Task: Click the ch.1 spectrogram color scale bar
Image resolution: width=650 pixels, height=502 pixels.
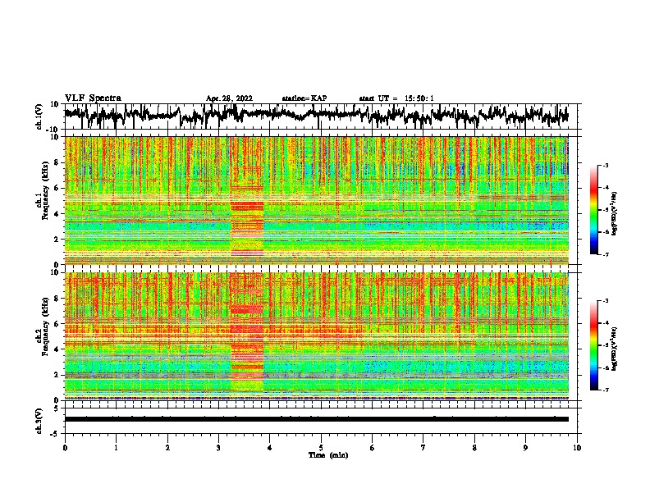Action: pyautogui.click(x=593, y=210)
